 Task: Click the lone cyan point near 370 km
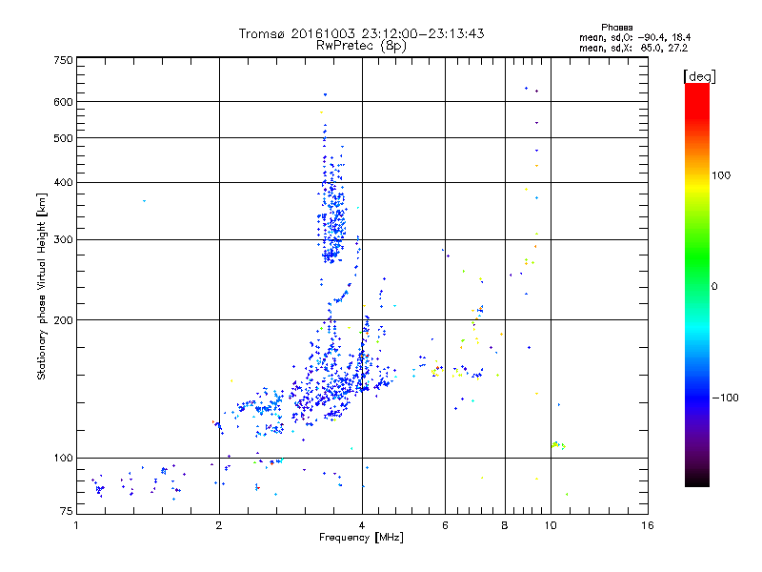(144, 200)
